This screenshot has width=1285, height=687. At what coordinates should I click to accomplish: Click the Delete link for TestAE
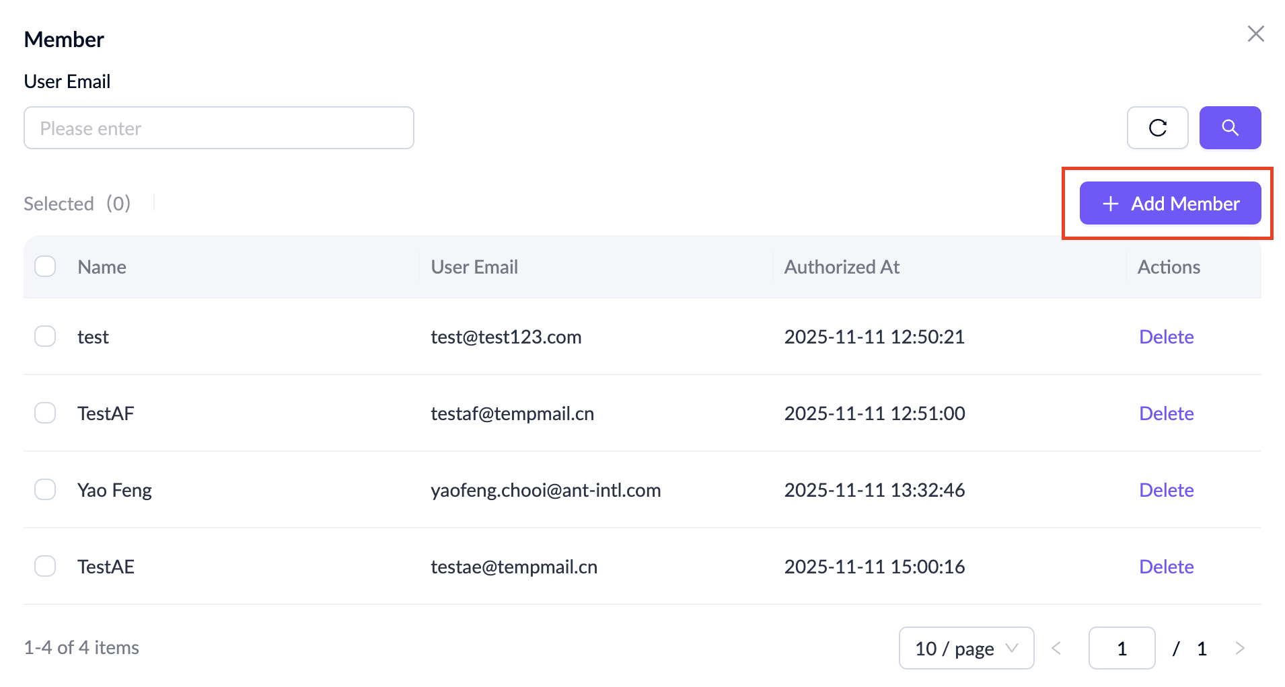point(1166,566)
